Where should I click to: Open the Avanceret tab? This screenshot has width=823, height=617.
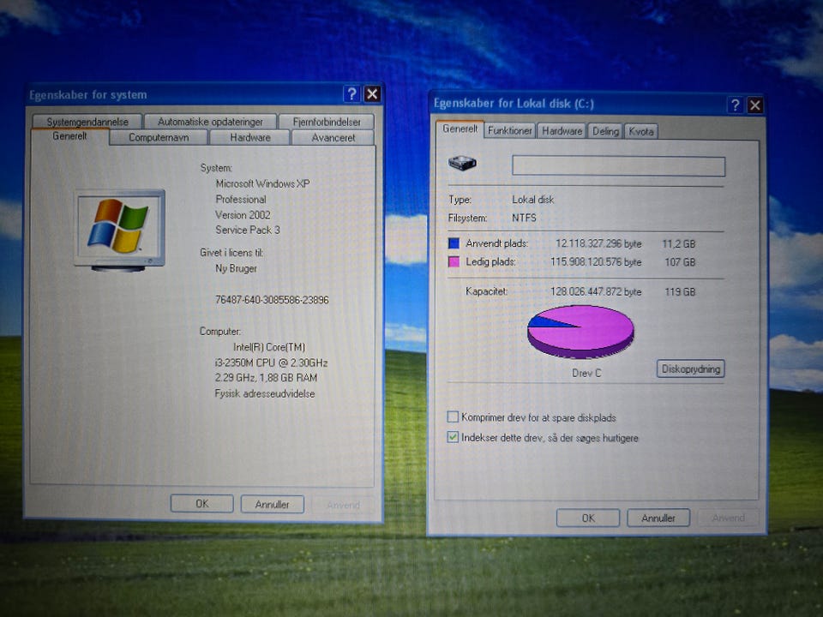(x=333, y=137)
